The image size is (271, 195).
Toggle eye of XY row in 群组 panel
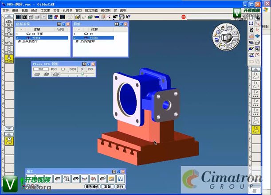tap(86, 34)
